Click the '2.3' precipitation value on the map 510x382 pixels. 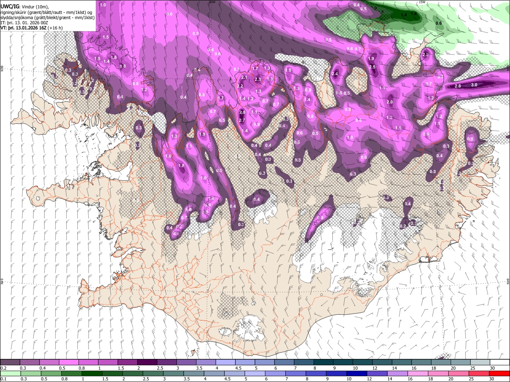tap(258, 79)
